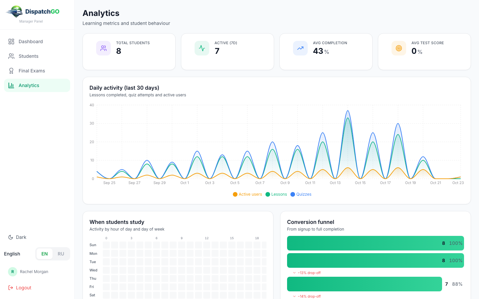Switch language to RU
The width and height of the screenshot is (479, 299).
pos(61,254)
